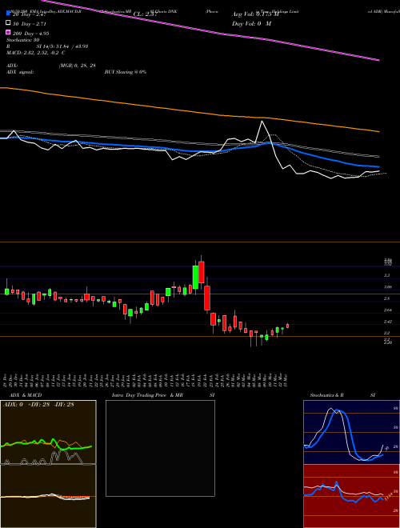The image size is (400, 528).
Task: Click the 'Avg Vol: 0.175 M' label
Action: (255, 14)
